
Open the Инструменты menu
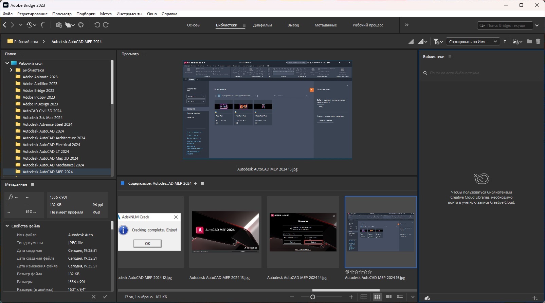click(129, 14)
